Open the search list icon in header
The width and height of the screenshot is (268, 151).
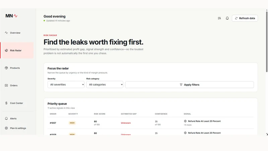219,18
